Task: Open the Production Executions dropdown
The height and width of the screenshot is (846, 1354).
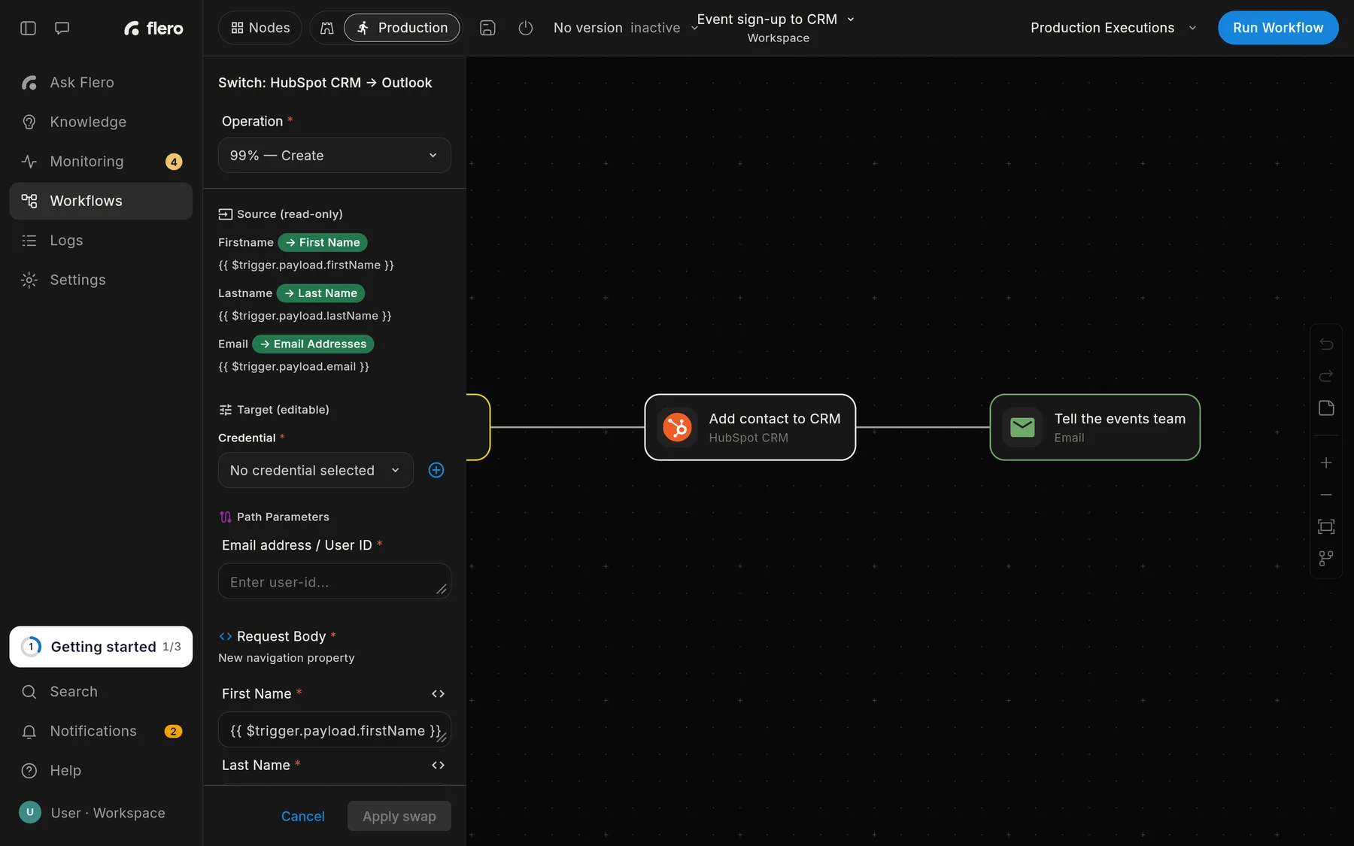Action: pyautogui.click(x=1113, y=28)
